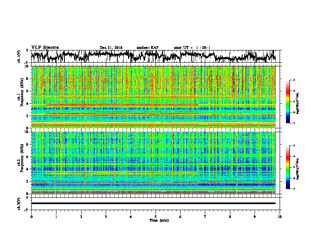Click the ch.3 flat black voltage trace
This screenshot has width=315, height=243.
153,203
